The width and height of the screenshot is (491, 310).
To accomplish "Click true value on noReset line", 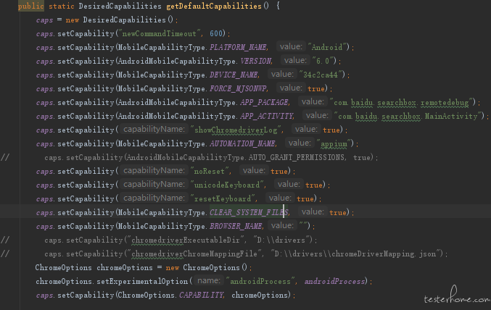I will coord(279,171).
